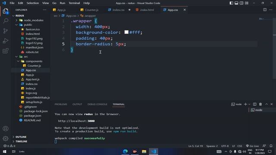Click the Ln 5, Col 19 status item

(x=195, y=146)
